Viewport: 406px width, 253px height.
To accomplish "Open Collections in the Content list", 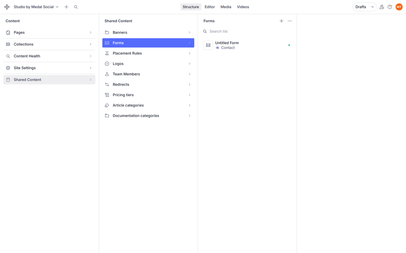I will tap(49, 44).
